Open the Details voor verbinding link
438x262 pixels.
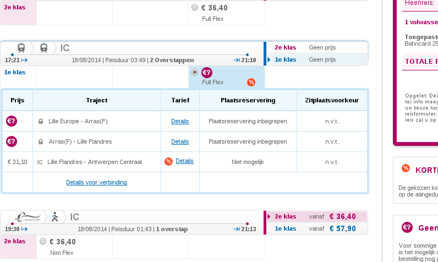[96, 182]
